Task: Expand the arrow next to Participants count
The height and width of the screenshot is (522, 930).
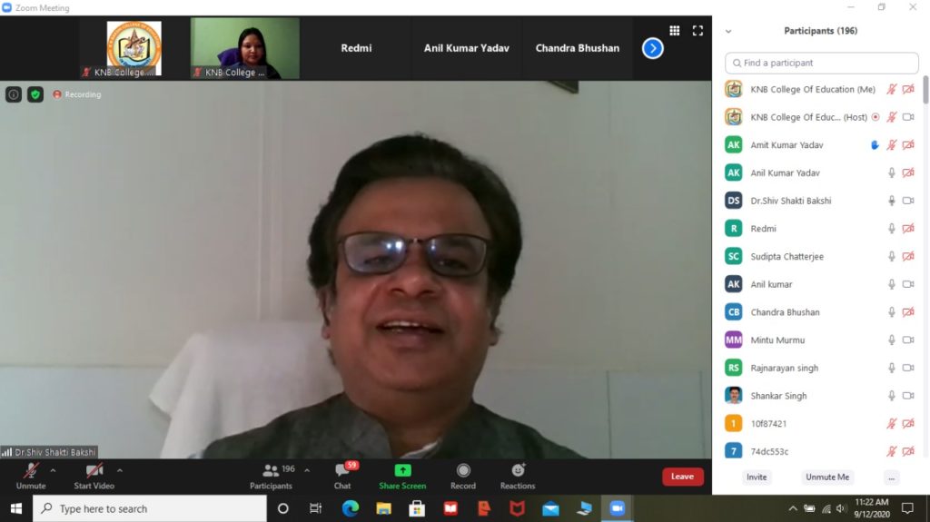Action: coord(307,470)
